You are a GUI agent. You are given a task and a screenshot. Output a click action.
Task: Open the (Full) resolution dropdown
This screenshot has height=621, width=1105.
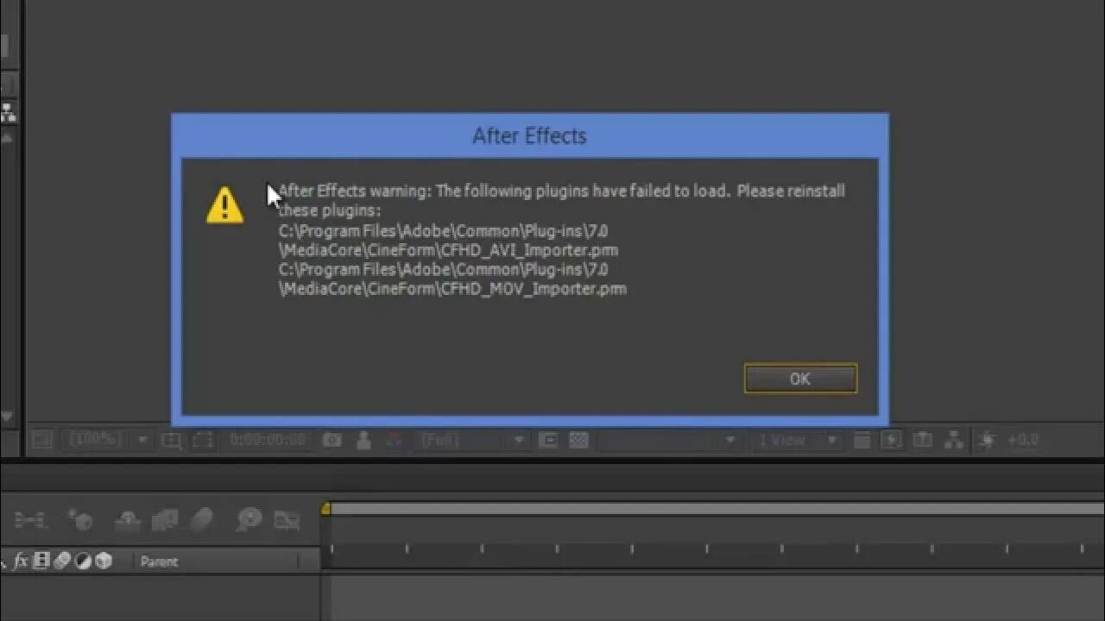click(x=471, y=440)
